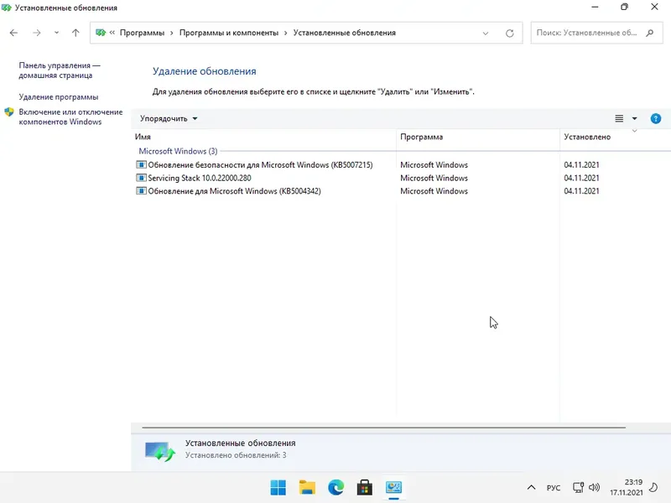The width and height of the screenshot is (671, 503).
Task: Expand hidden icons chevron in system tray
Action: click(x=532, y=487)
